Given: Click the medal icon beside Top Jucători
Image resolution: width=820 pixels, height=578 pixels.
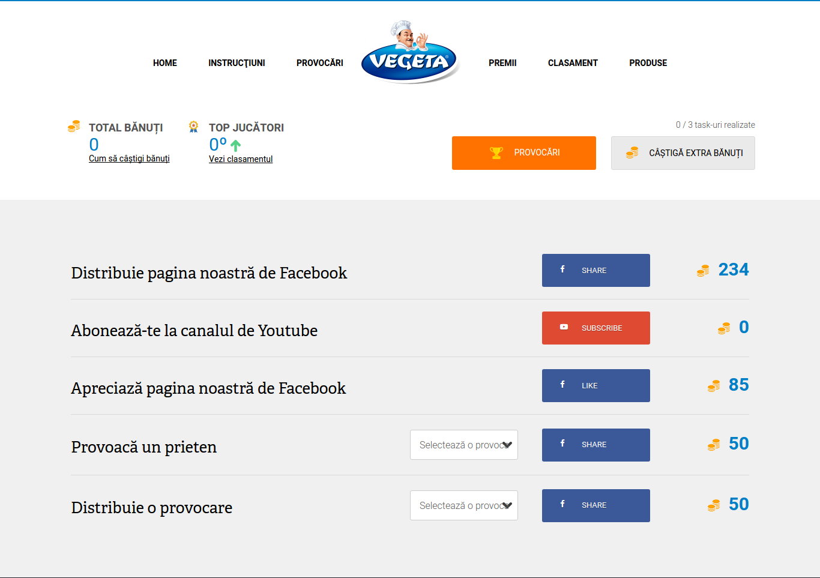Looking at the screenshot, I should pos(193,127).
